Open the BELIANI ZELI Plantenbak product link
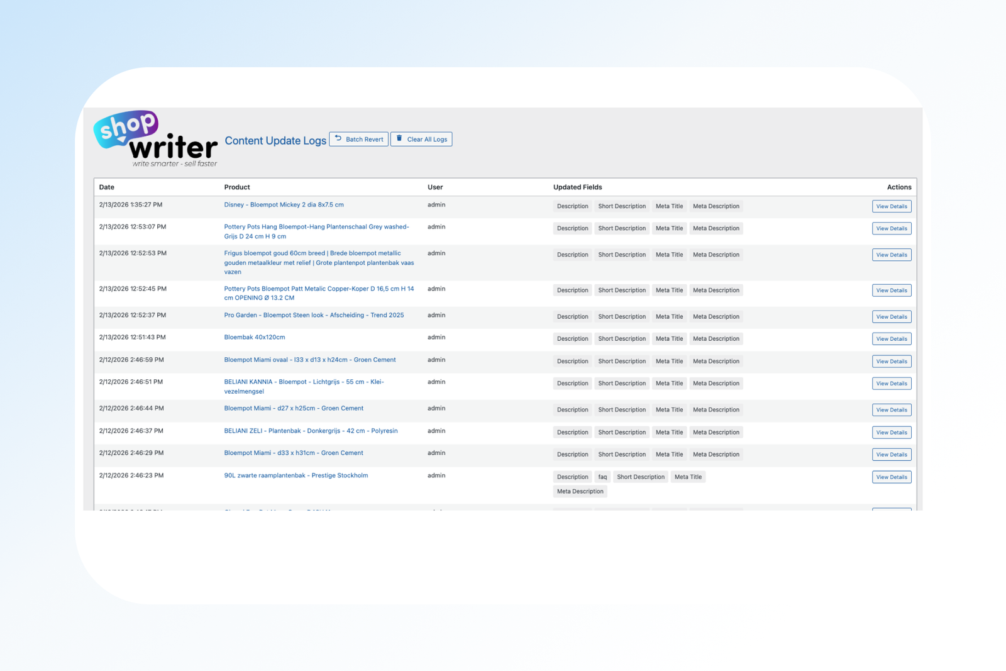This screenshot has height=671, width=1006. point(311,431)
